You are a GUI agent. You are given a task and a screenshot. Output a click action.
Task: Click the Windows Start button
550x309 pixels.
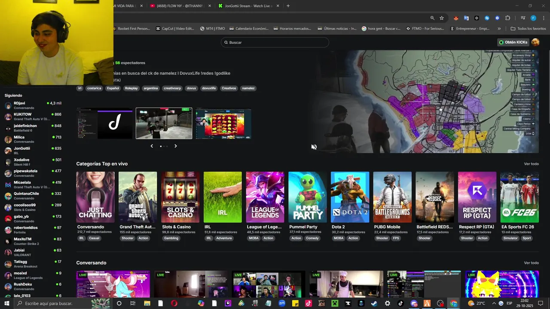tap(6, 303)
